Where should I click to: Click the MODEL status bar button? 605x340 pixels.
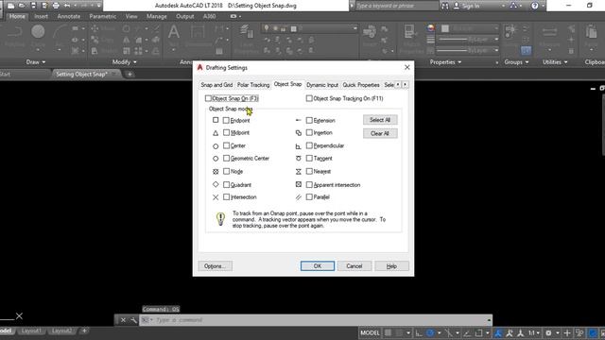pos(370,332)
